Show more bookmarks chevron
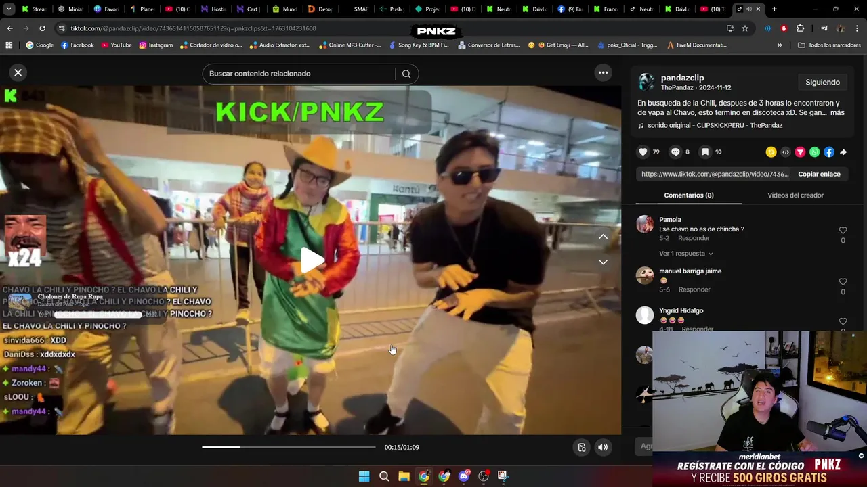Screen dimensions: 867x487 point(780,45)
